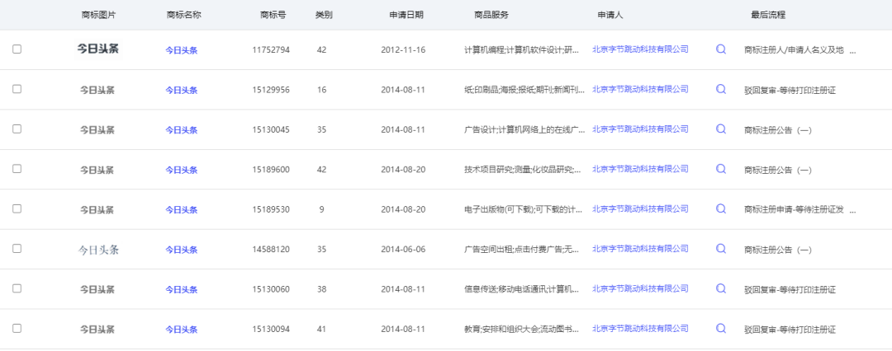Click 今日头条 name link in row 15129956

point(182,91)
